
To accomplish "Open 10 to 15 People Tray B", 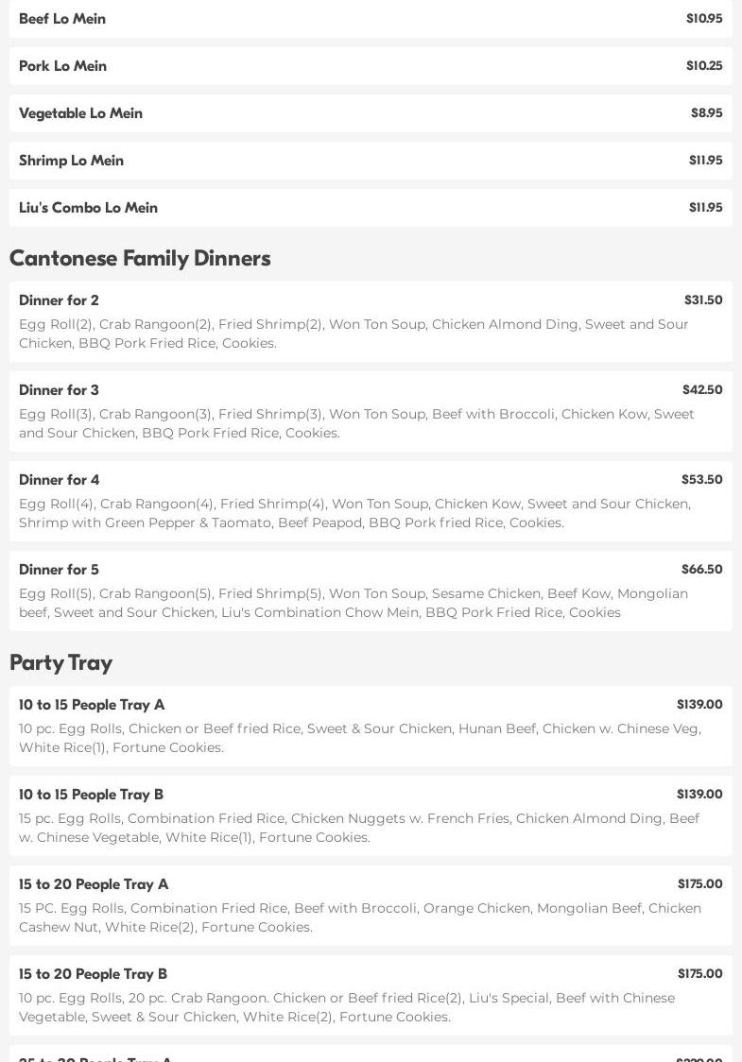I will pos(91,795).
